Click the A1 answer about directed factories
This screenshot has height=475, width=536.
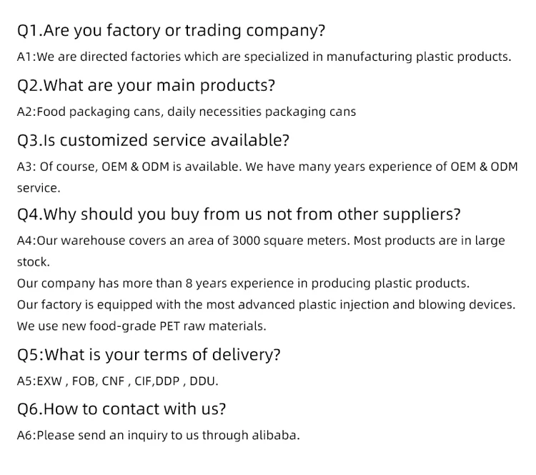point(264,57)
